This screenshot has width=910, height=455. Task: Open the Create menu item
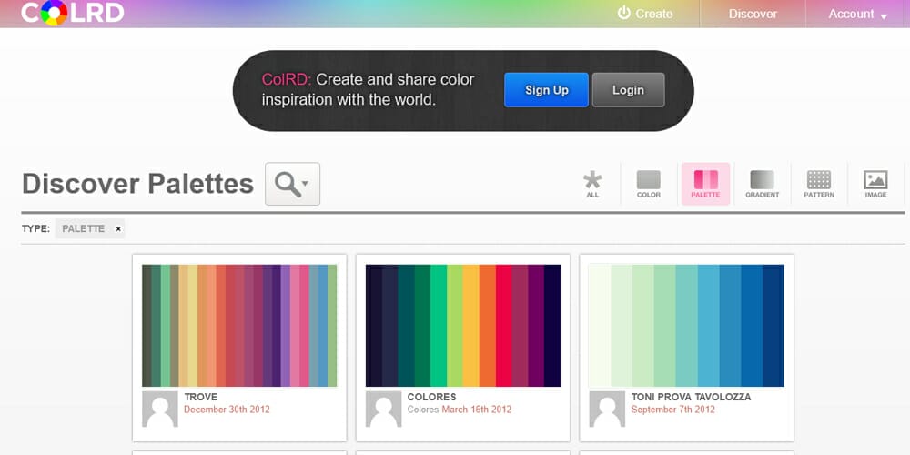coord(645,14)
